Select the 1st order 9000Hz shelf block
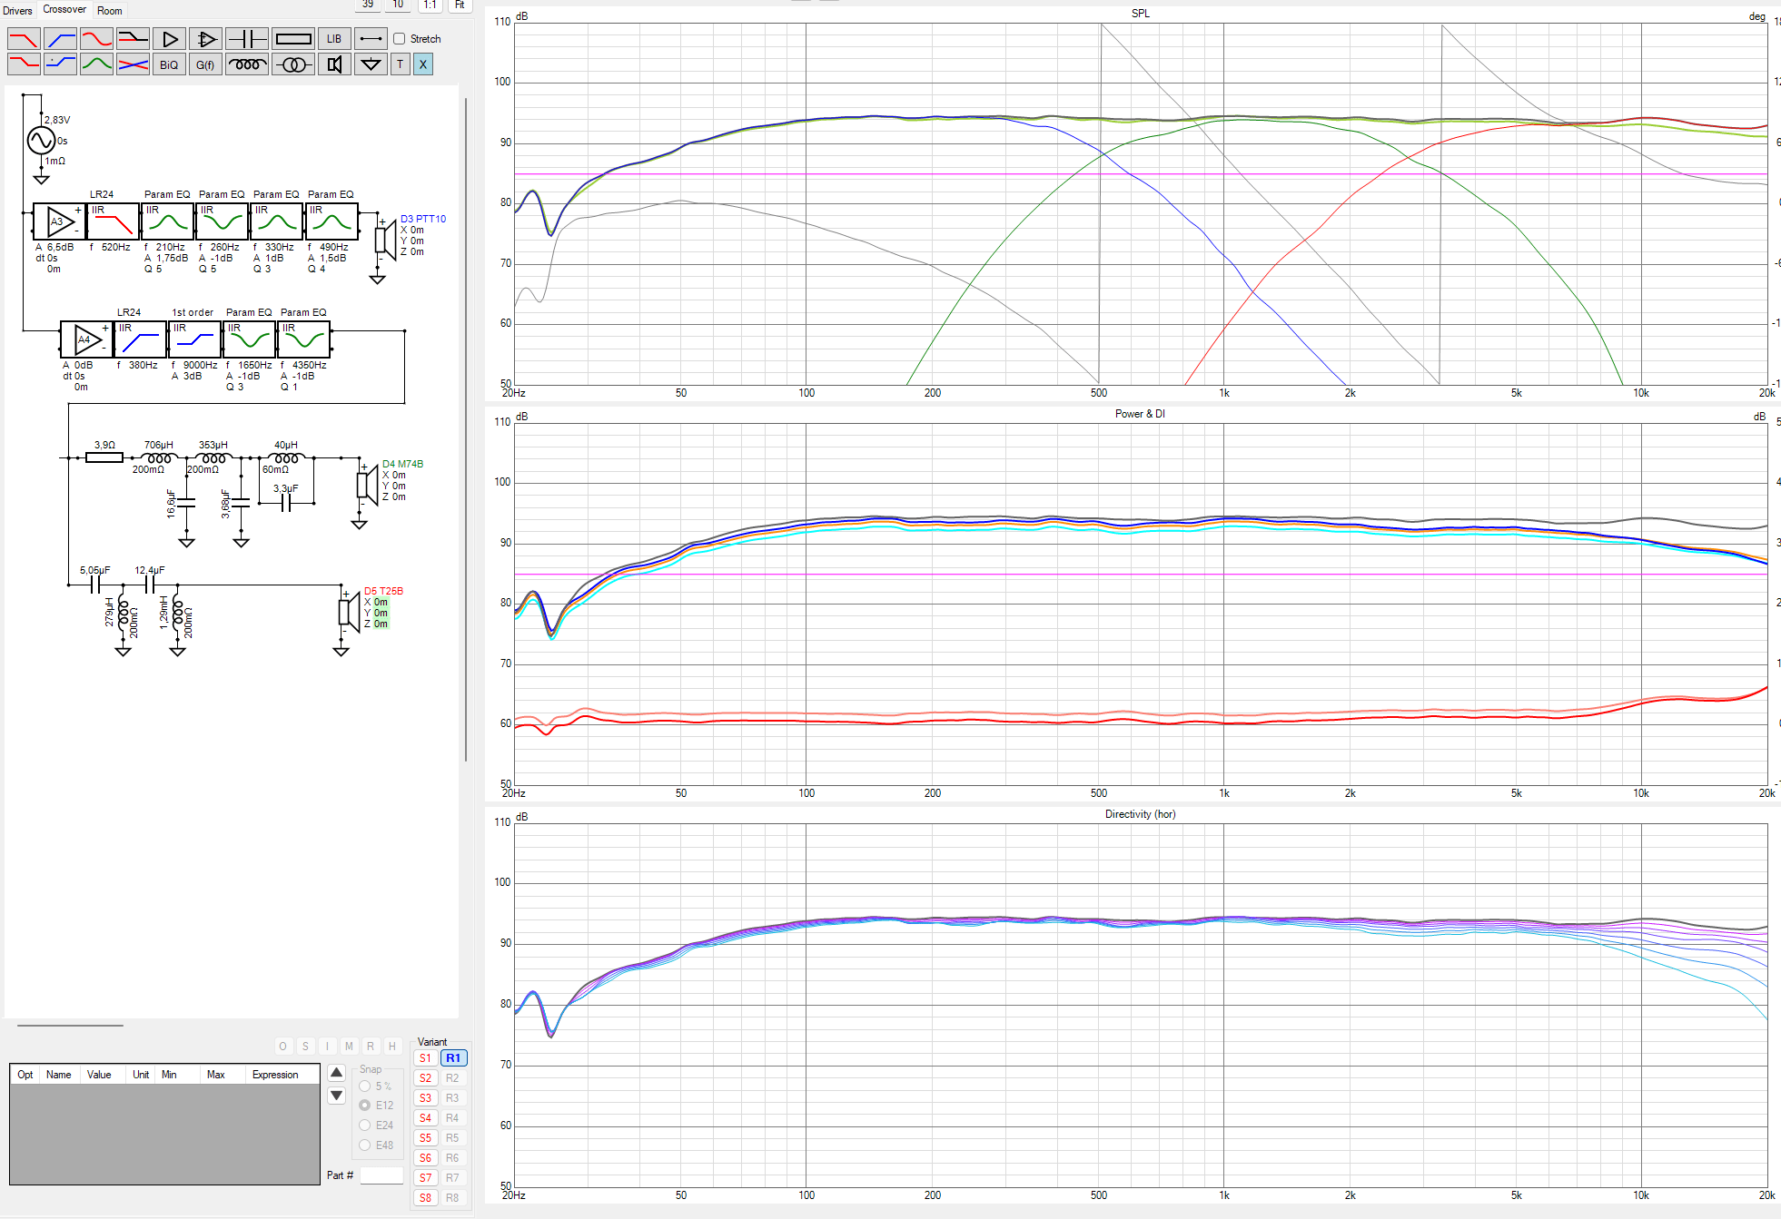Viewport: 1781px width, 1219px height. click(195, 339)
